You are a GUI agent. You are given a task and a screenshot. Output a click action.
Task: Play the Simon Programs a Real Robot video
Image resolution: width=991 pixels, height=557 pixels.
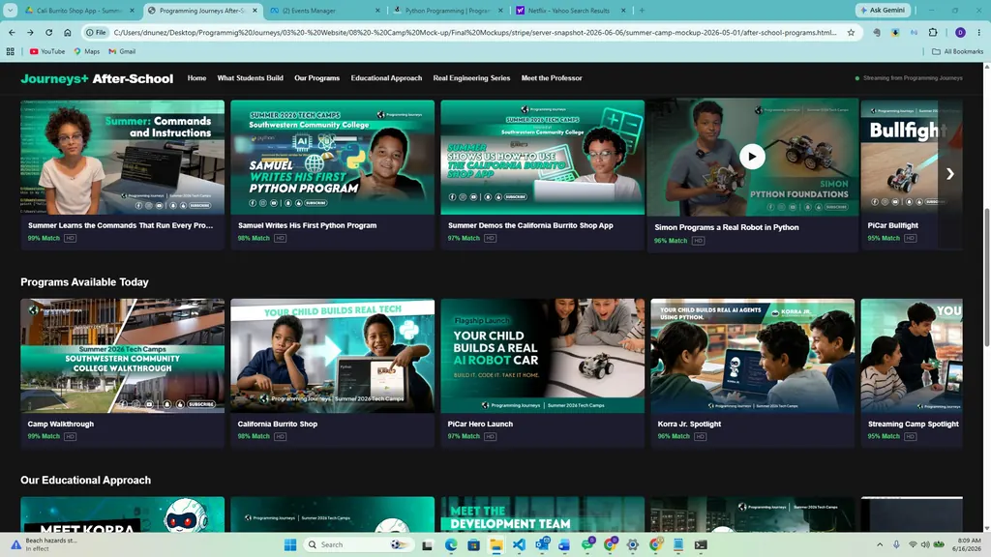(752, 157)
